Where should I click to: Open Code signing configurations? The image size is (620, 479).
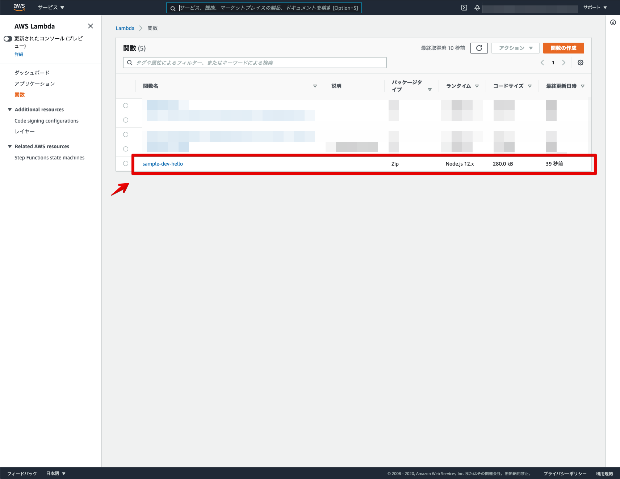(x=46, y=121)
